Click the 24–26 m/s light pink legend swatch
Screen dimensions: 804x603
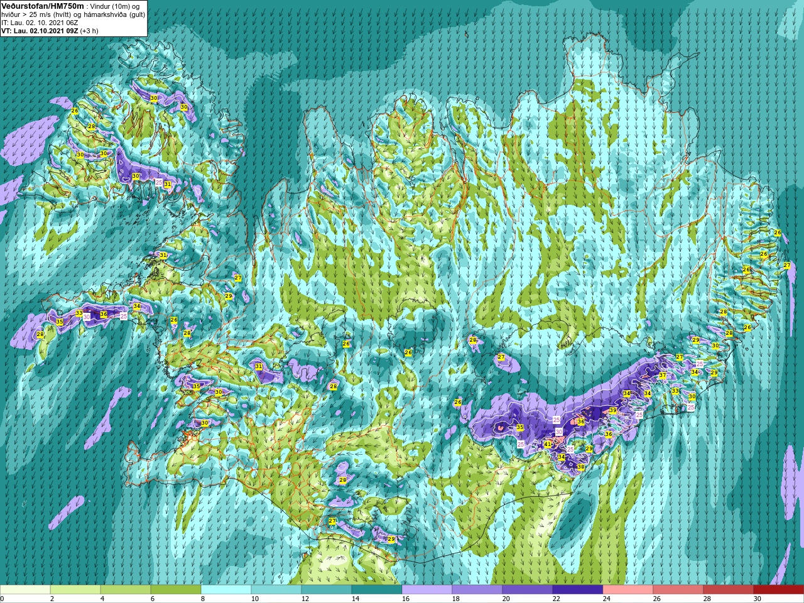(x=628, y=589)
